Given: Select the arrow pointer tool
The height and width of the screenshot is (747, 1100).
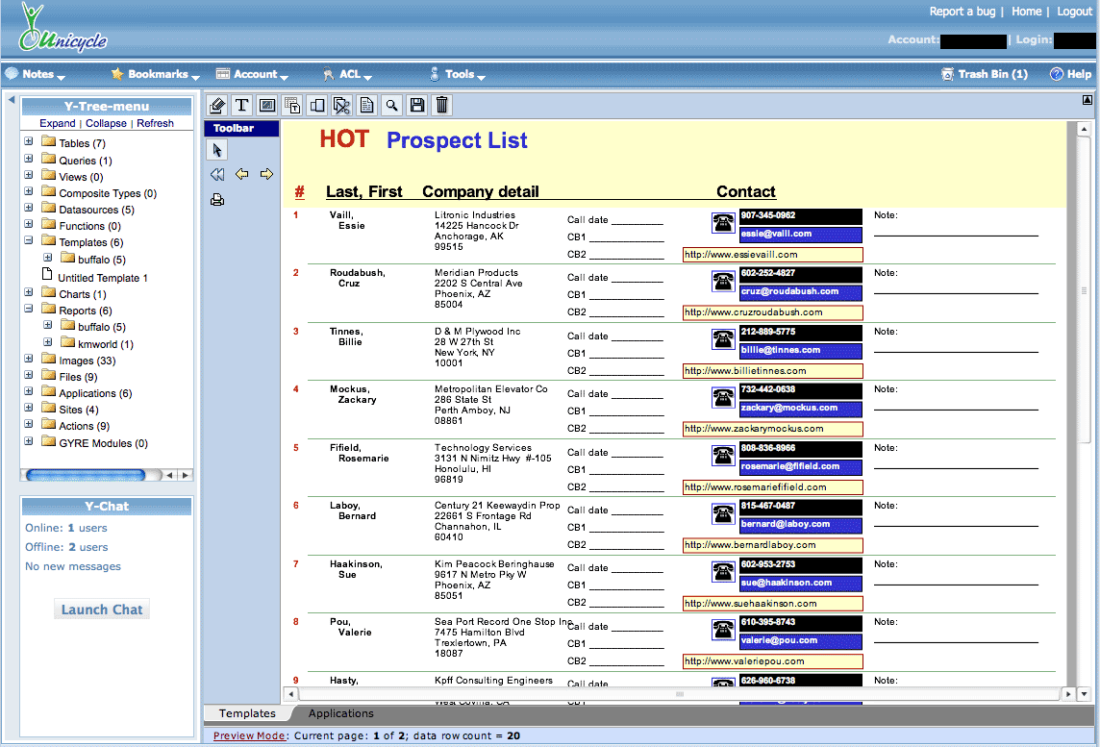Looking at the screenshot, I should pos(217,150).
